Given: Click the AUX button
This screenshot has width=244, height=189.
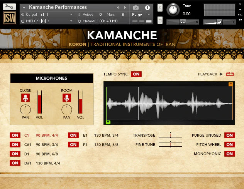Looking at the screenshot, I should click(x=240, y=15).
